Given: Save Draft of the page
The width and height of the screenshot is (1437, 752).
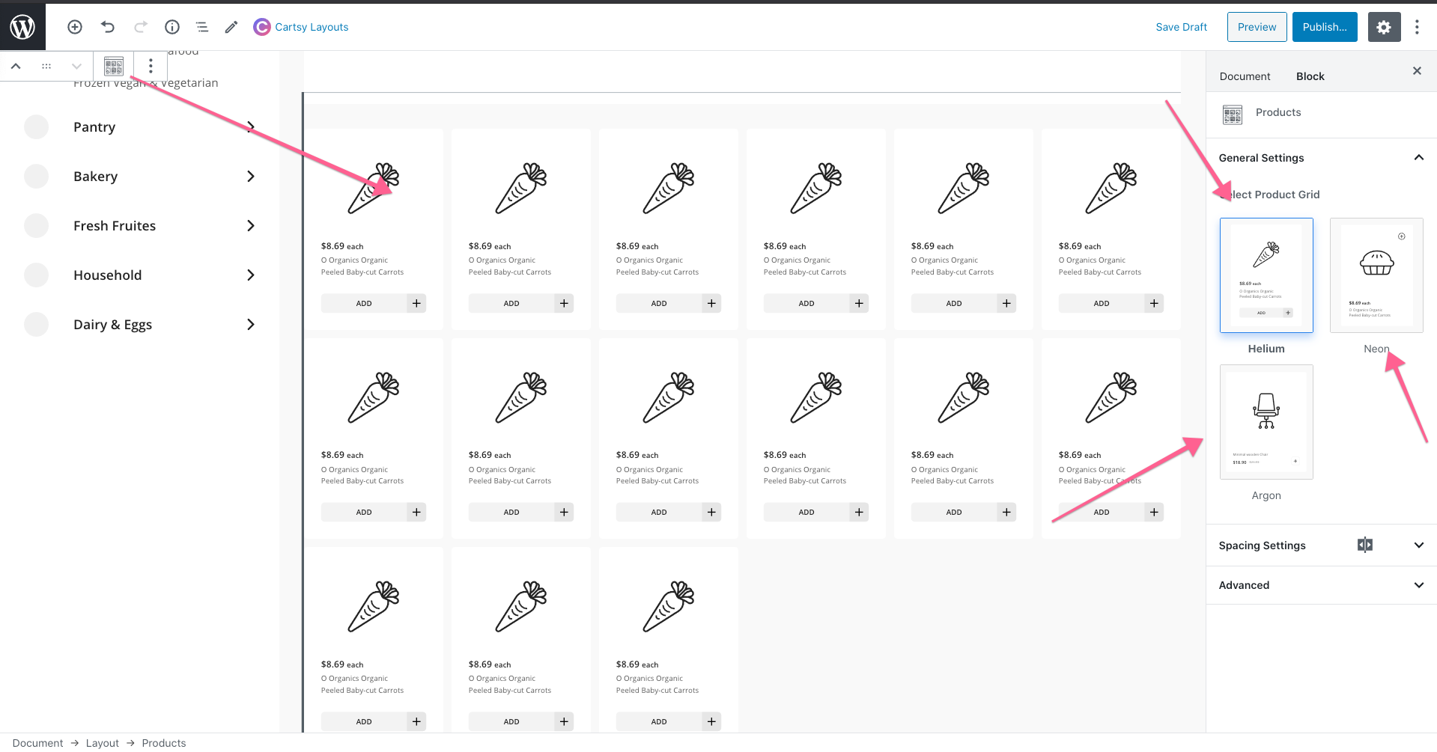Looking at the screenshot, I should 1181,27.
